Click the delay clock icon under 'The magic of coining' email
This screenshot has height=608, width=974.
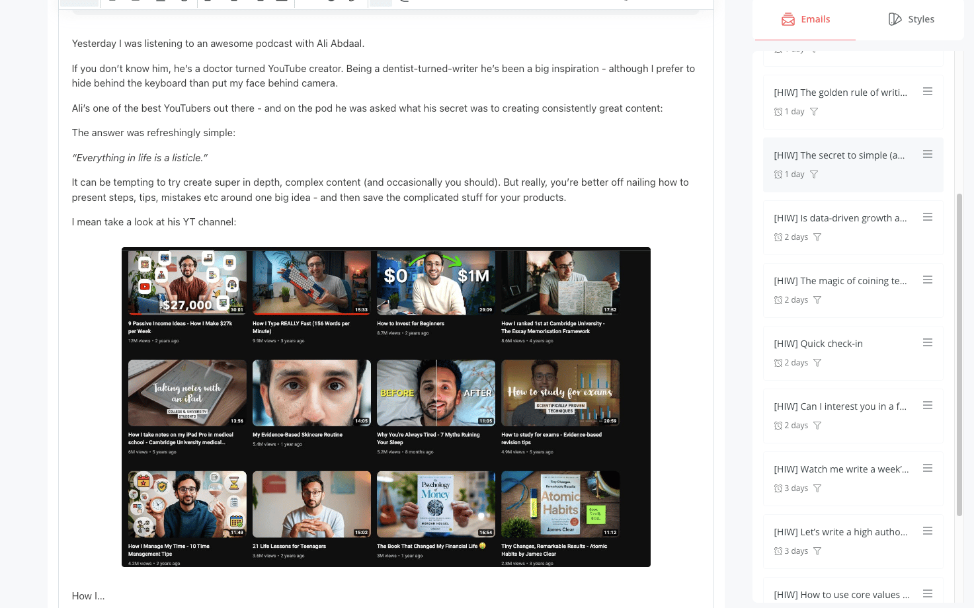pyautogui.click(x=778, y=300)
